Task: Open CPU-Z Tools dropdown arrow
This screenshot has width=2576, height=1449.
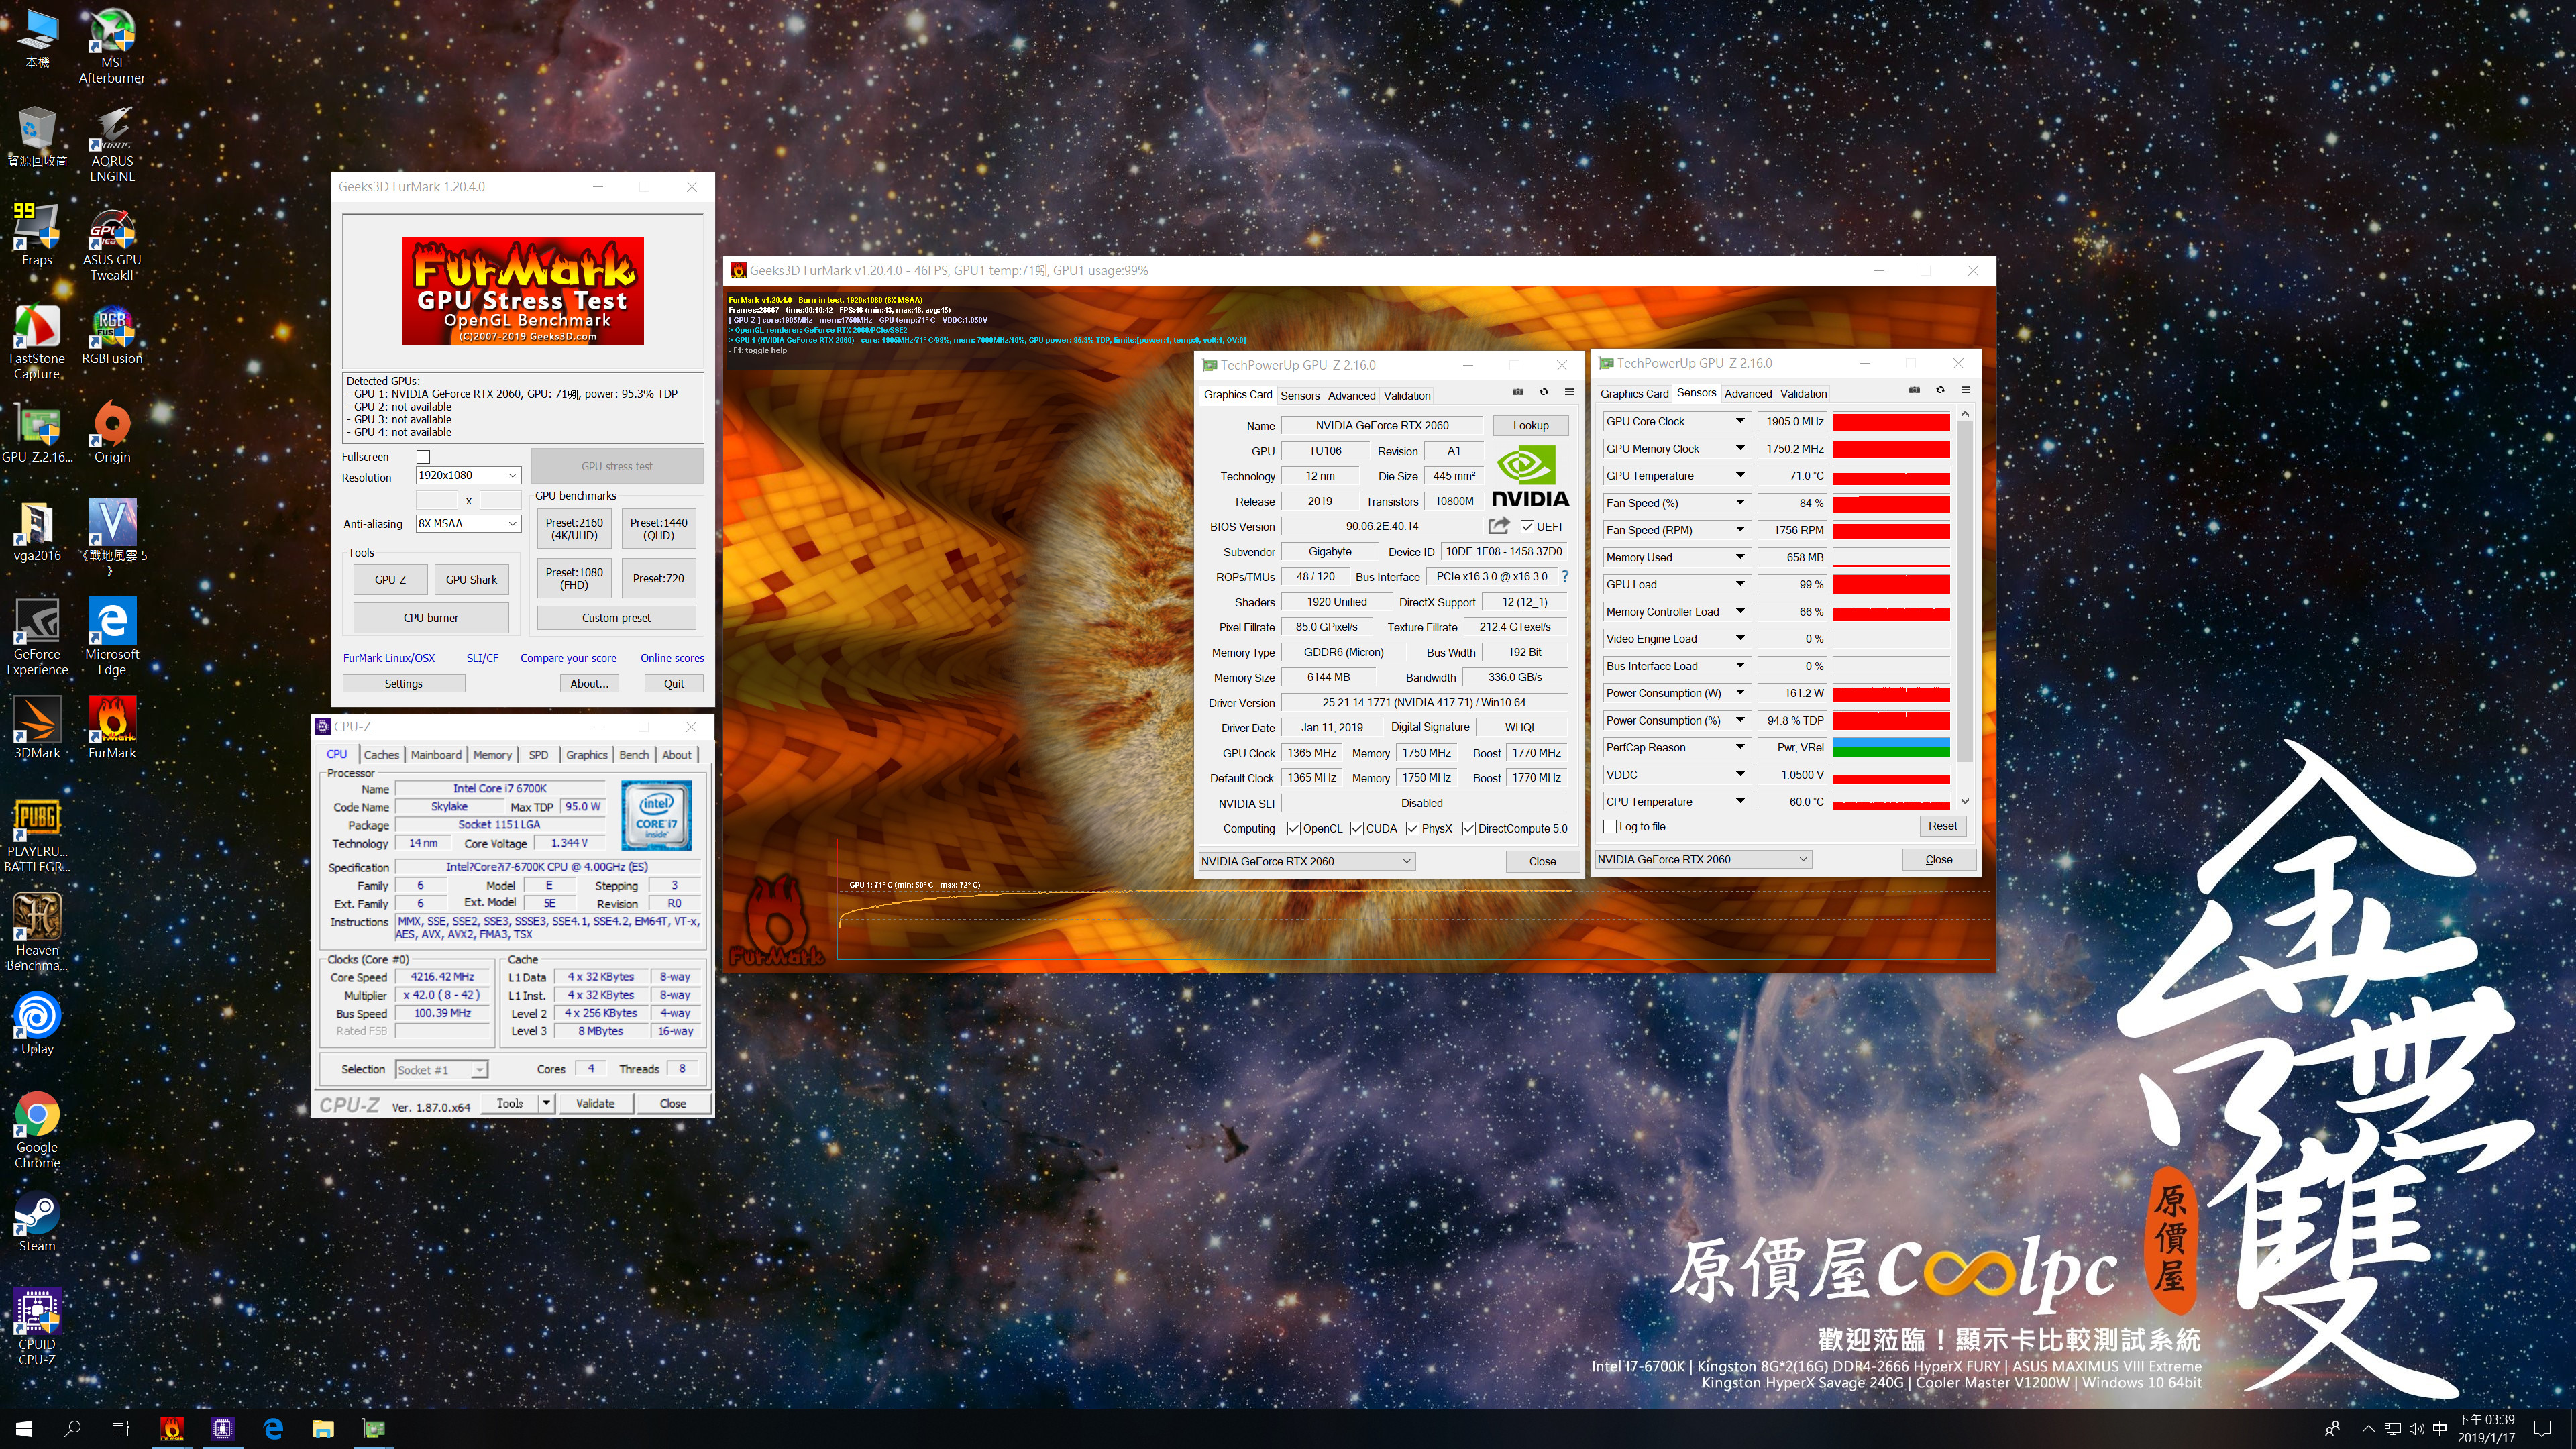Action: 546,1103
